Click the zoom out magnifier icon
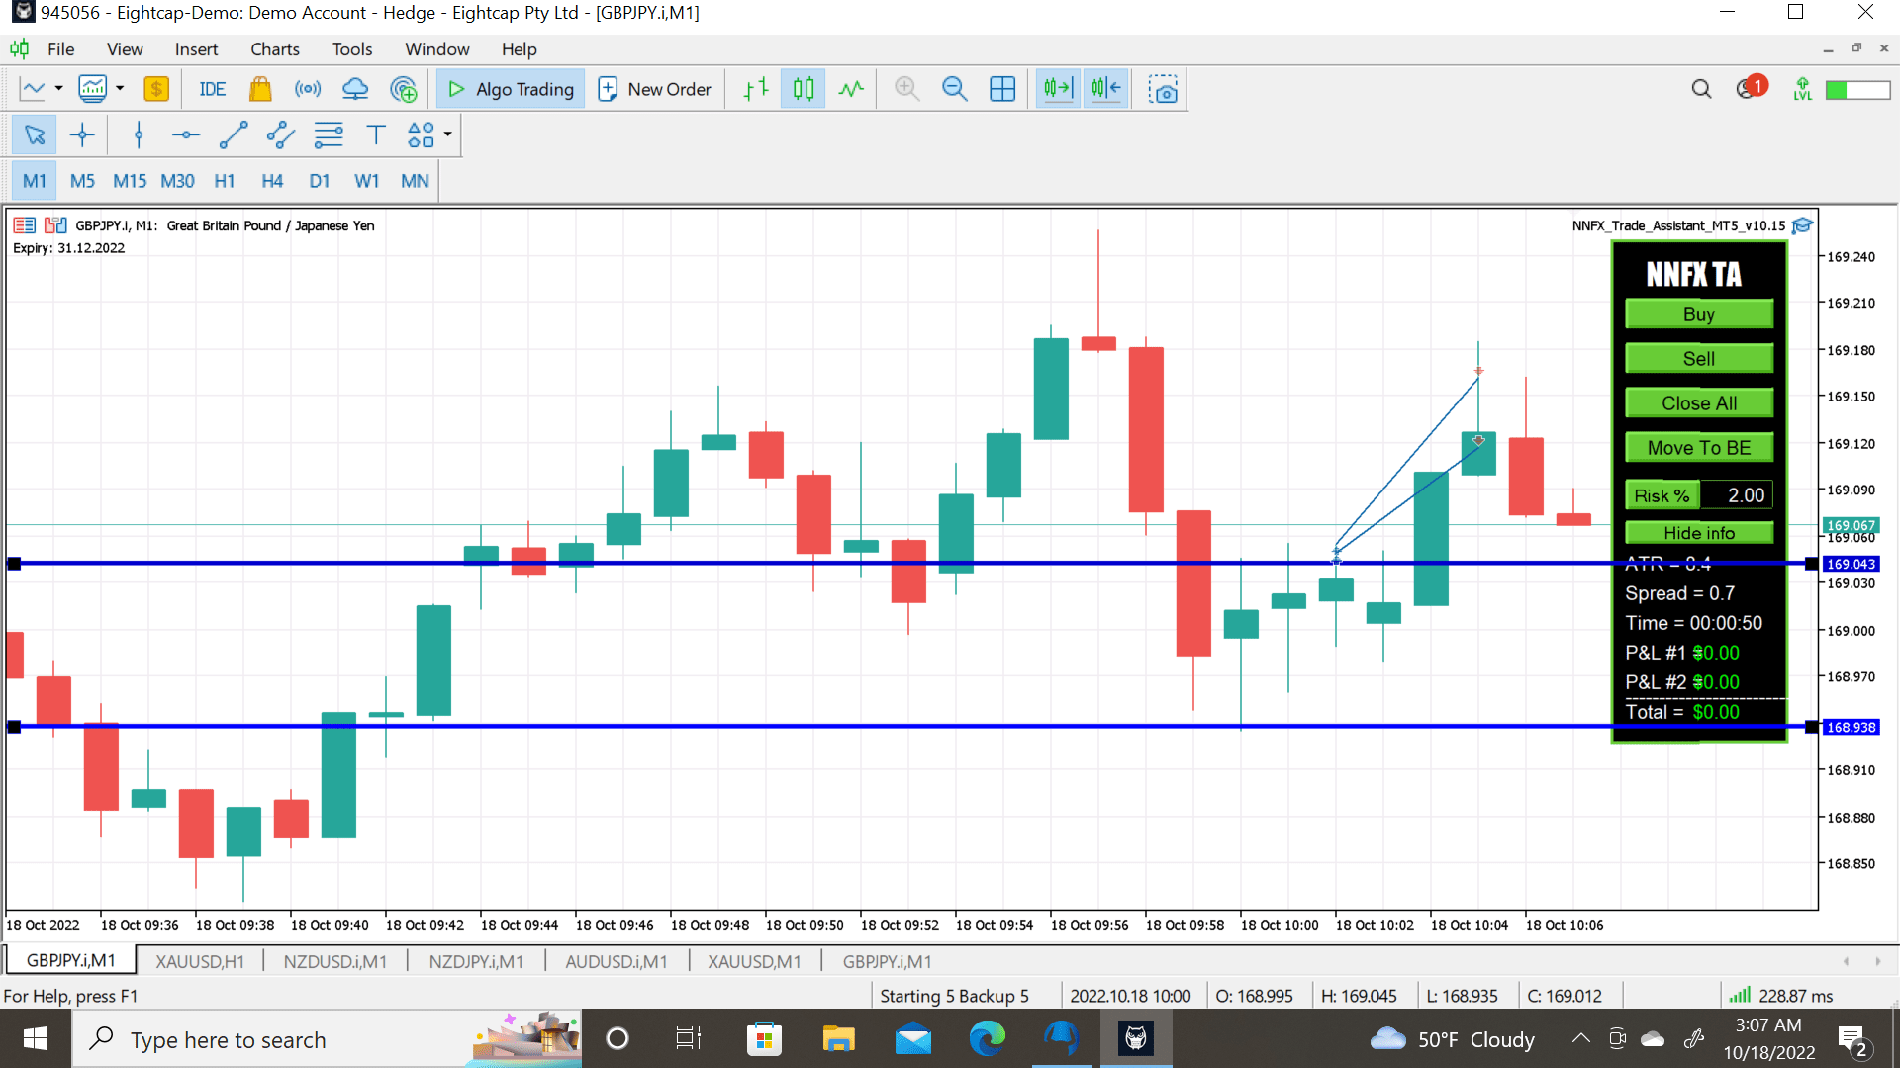 (954, 89)
